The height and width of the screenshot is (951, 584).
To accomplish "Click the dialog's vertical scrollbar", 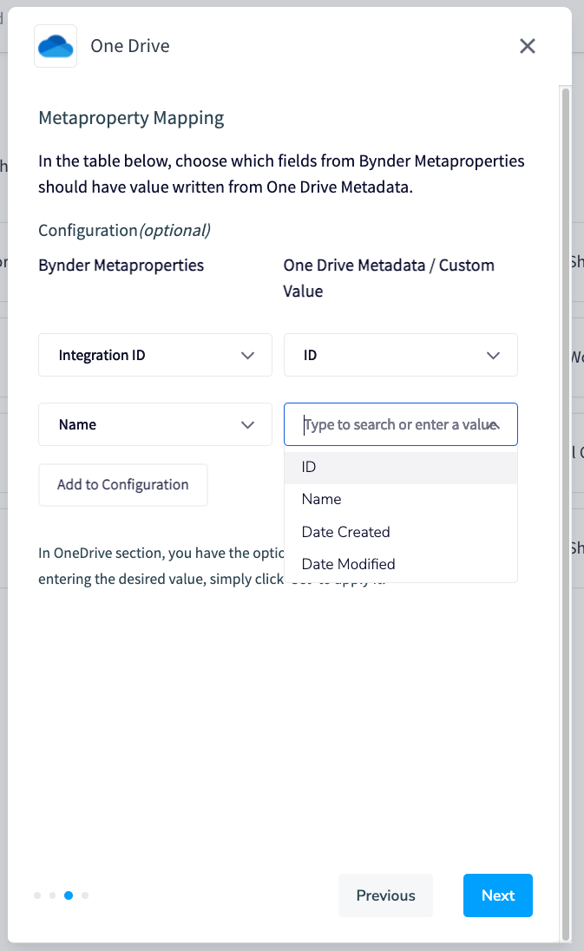I will coord(565,513).
